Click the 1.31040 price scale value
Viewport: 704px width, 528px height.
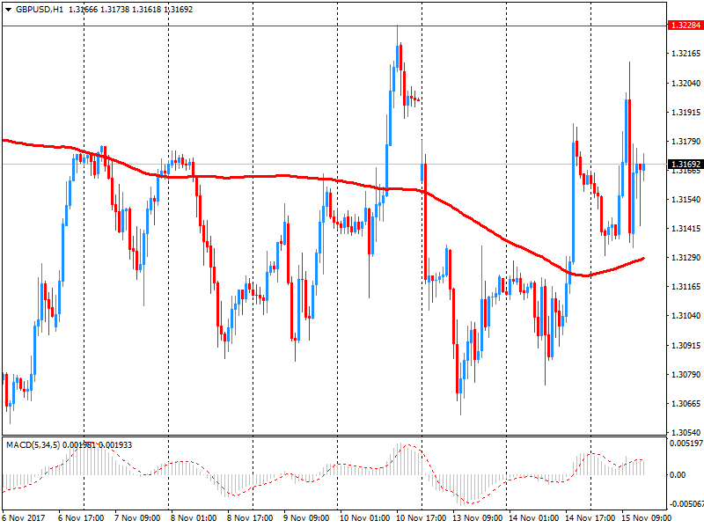click(x=686, y=316)
